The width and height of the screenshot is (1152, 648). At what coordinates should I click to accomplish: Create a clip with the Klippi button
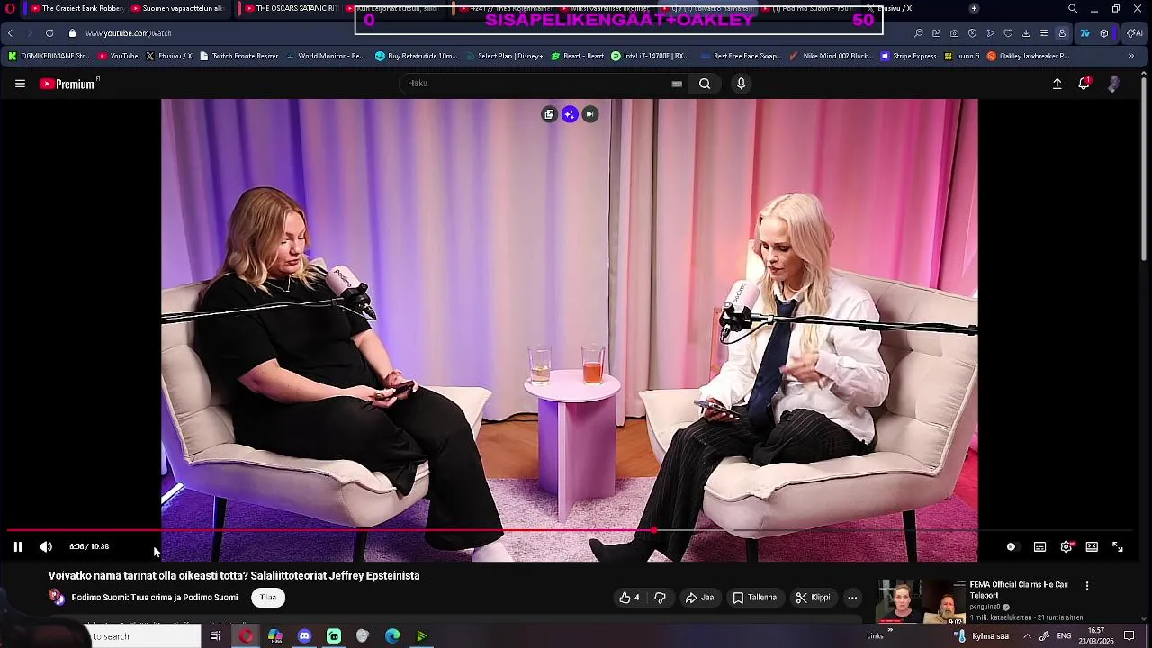tap(813, 598)
